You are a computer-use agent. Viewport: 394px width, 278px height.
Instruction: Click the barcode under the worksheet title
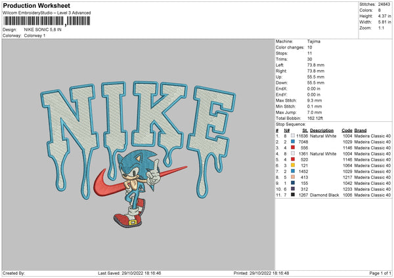pyautogui.click(x=47, y=21)
